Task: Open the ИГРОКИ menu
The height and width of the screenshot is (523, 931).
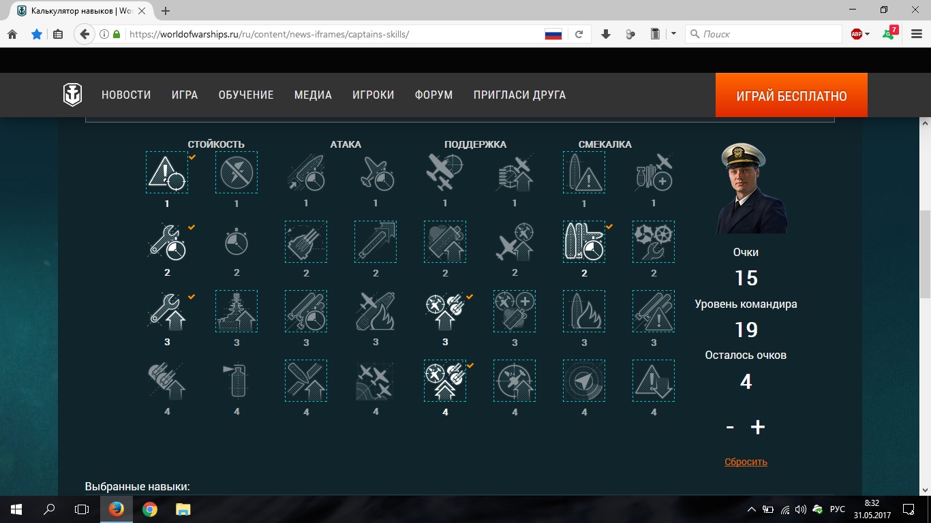Action: (373, 95)
